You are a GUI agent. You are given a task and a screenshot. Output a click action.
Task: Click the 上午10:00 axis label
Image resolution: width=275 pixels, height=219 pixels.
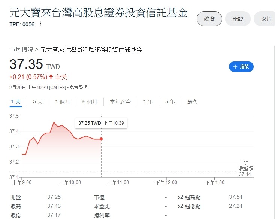(x=70, y=183)
